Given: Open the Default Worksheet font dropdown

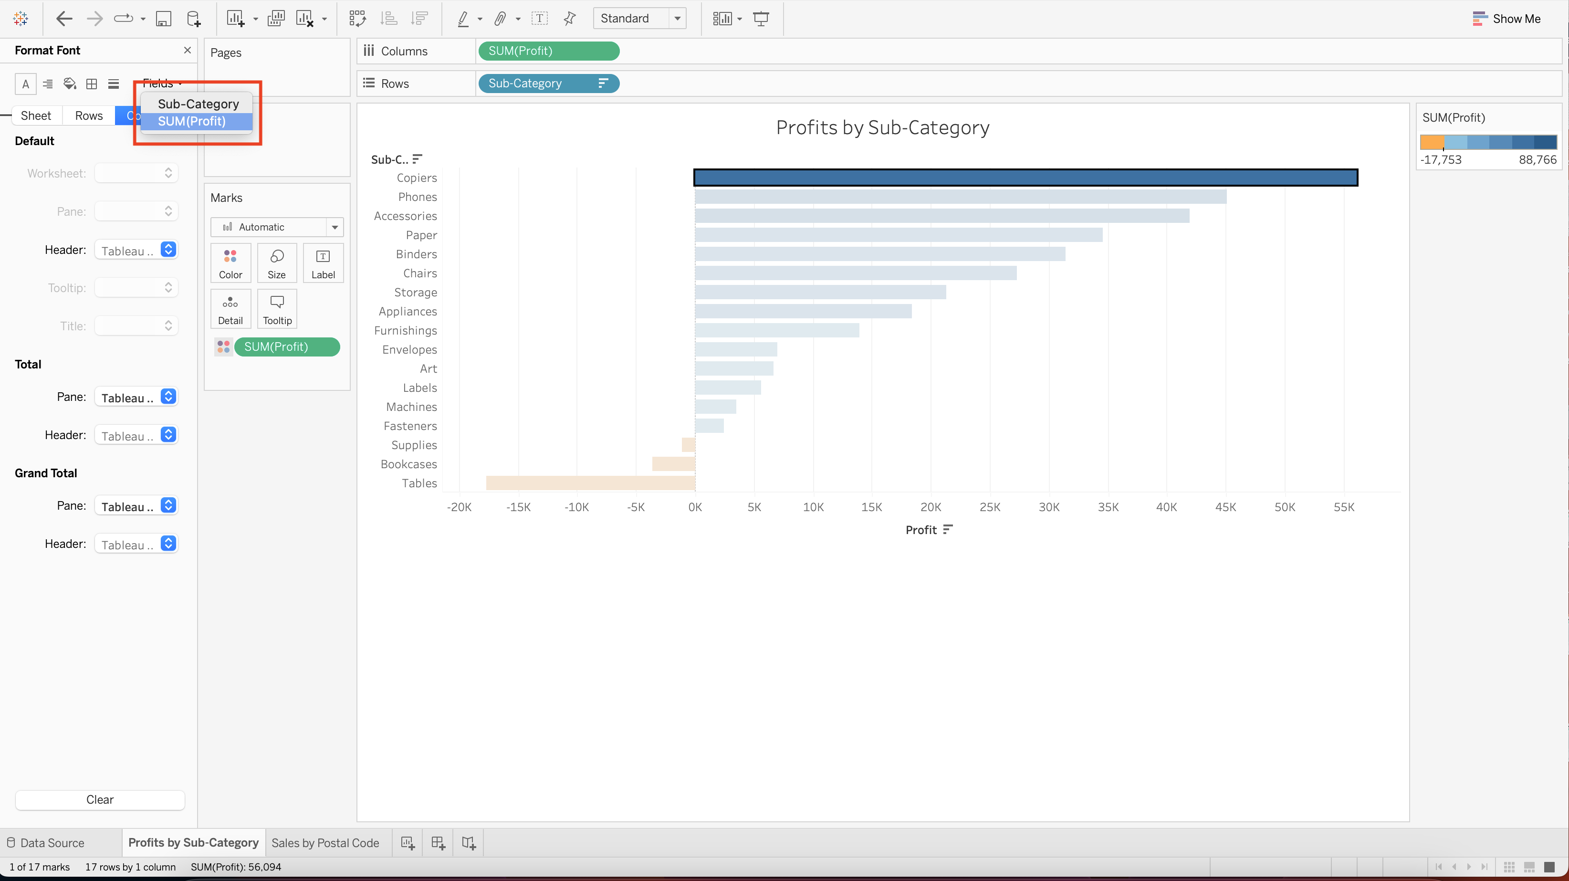Looking at the screenshot, I should click(x=136, y=174).
